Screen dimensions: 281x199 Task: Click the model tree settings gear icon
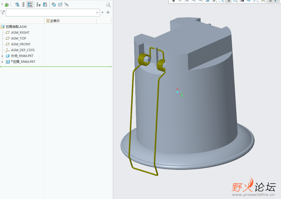click(x=54, y=5)
